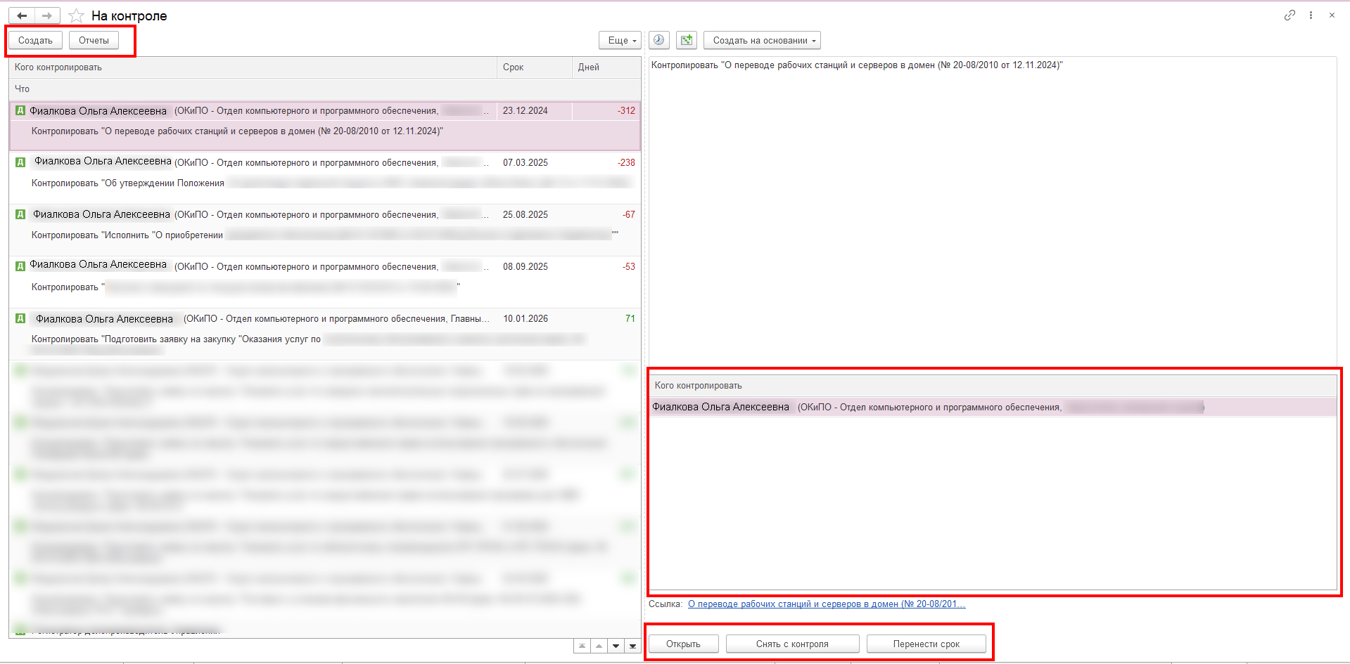The width and height of the screenshot is (1350, 664).
Task: Click the 'Снять с контроля' button
Action: click(792, 644)
